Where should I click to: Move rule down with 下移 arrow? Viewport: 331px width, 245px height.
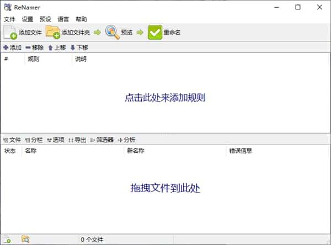73,48
